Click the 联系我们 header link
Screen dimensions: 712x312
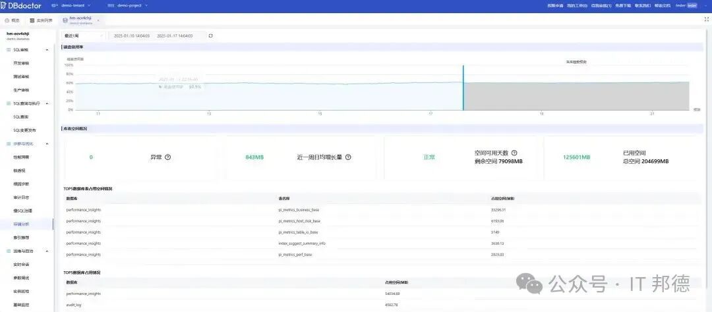642,6
